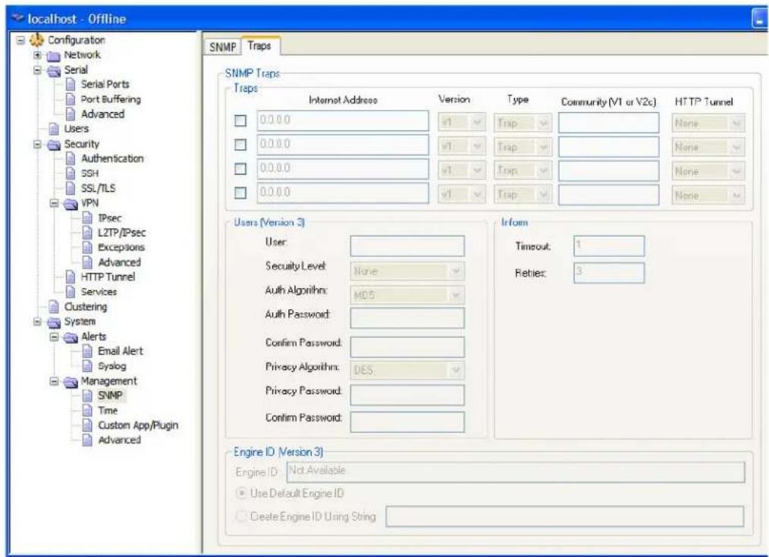Switch to the Traps tab
This screenshot has height=557, width=769.
259,45
